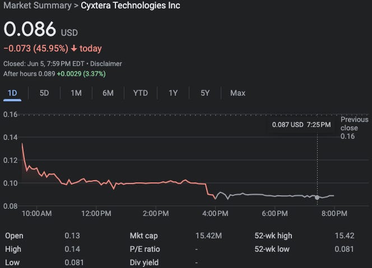Click the Div yield label
This screenshot has width=372, height=268.
coord(144,262)
